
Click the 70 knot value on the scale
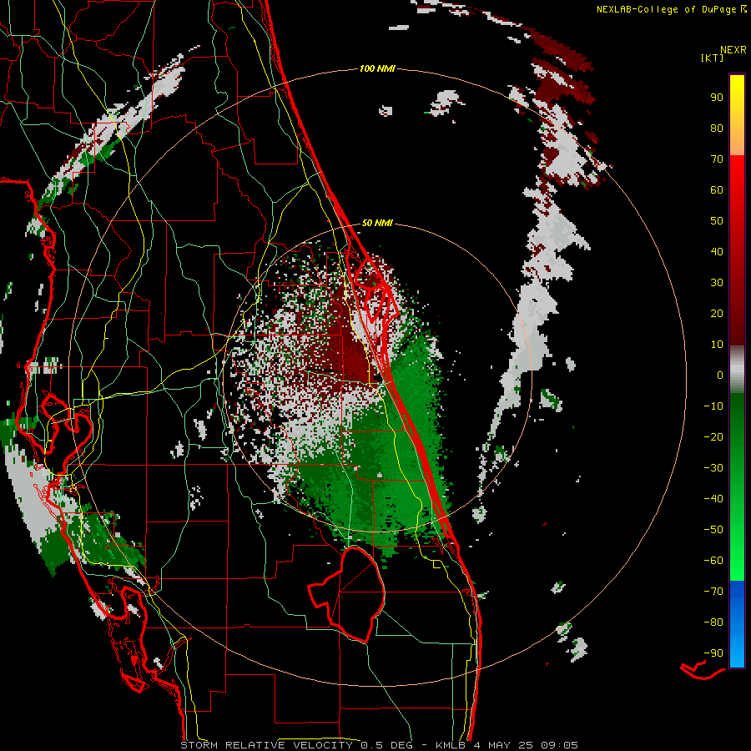[x=717, y=159]
